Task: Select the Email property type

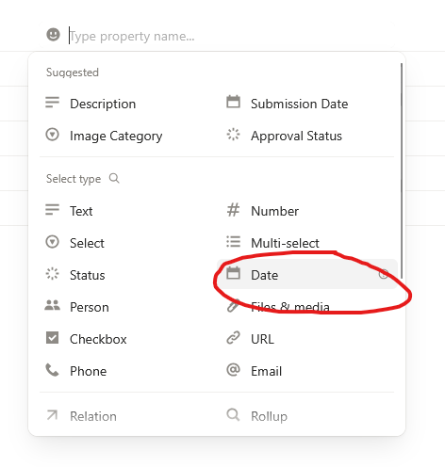Action: click(x=307, y=371)
